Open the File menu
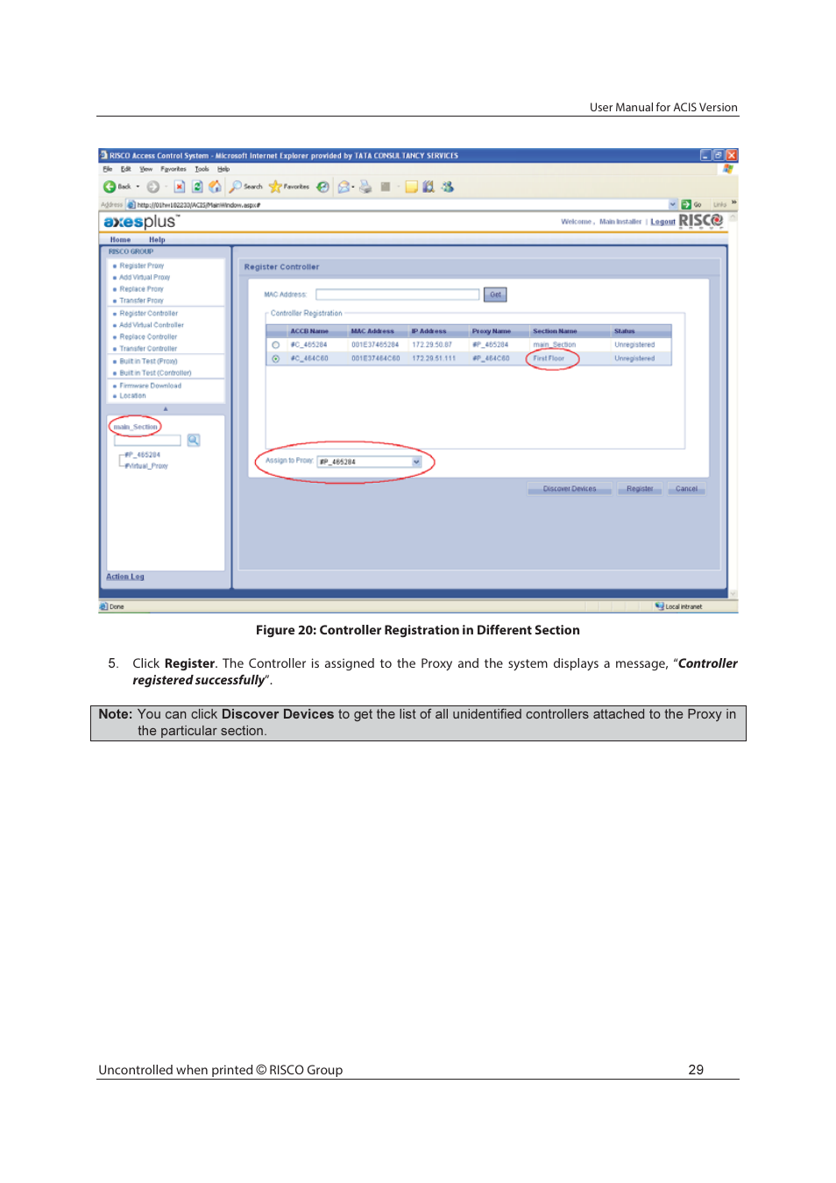This screenshot has height=1183, width=836. [x=108, y=169]
